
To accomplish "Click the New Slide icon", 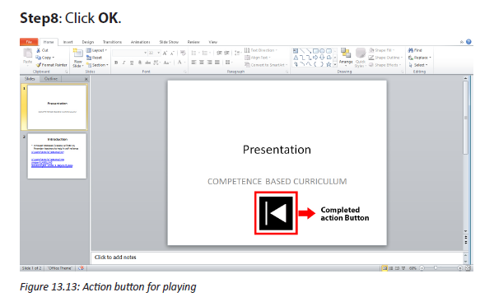I will point(77,53).
